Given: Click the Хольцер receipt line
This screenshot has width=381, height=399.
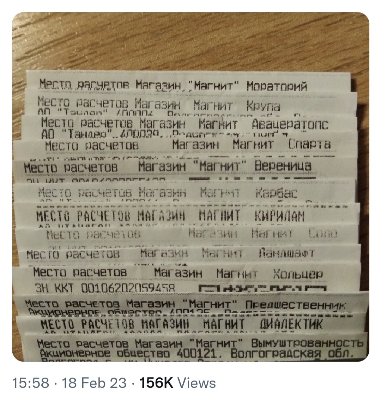Looking at the screenshot, I should (x=178, y=273).
